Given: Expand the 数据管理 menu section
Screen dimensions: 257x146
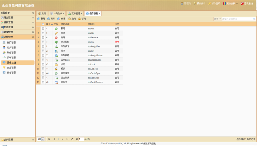Looking at the screenshot, I should click(x=33, y=32).
